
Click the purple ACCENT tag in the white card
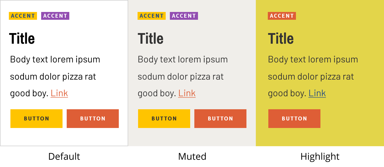pos(55,16)
